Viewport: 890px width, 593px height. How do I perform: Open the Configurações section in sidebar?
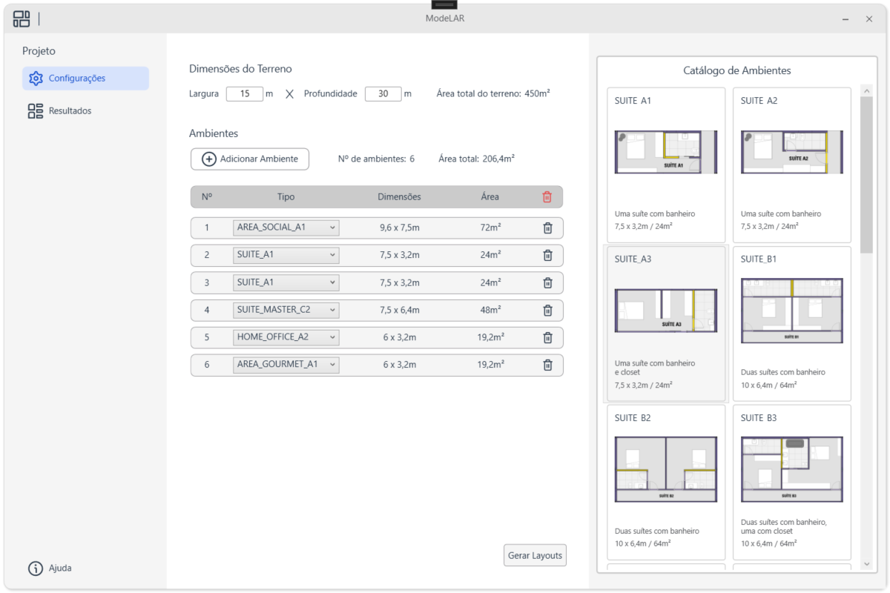85,79
